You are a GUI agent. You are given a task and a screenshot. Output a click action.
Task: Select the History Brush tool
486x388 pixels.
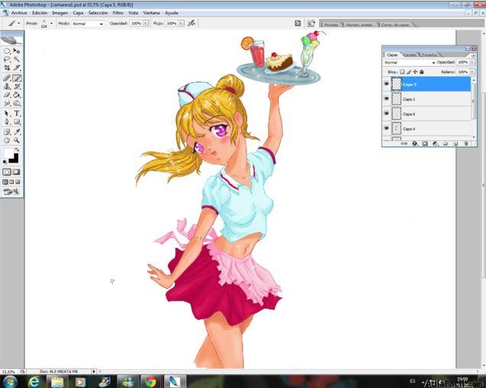pos(17,86)
